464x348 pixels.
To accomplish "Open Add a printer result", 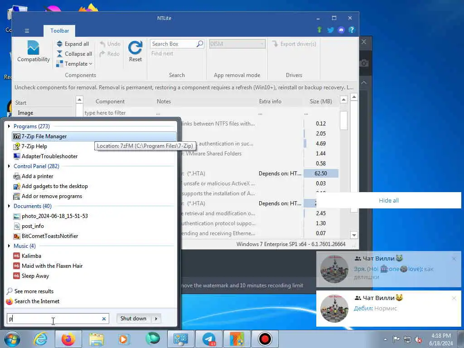I will (33, 176).
